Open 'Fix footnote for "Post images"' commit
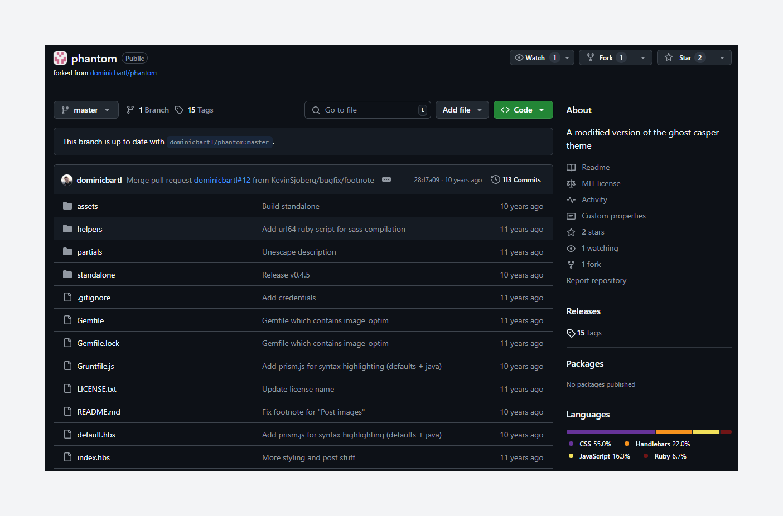 313,412
